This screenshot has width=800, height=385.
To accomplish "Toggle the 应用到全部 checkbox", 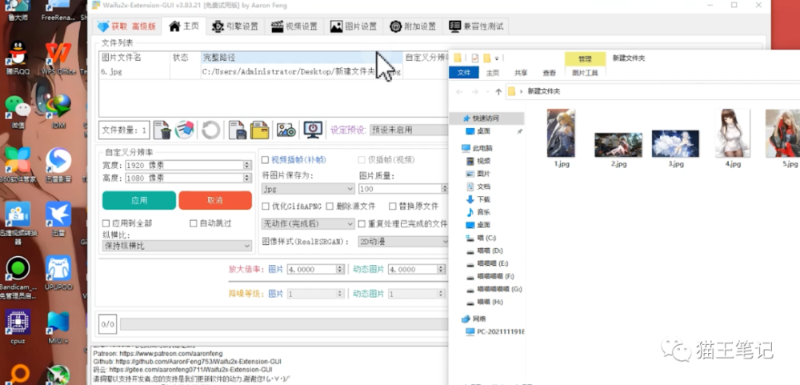I will tap(106, 223).
